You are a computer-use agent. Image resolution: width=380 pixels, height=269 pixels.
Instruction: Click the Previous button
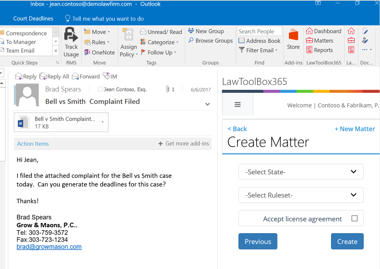(x=258, y=241)
